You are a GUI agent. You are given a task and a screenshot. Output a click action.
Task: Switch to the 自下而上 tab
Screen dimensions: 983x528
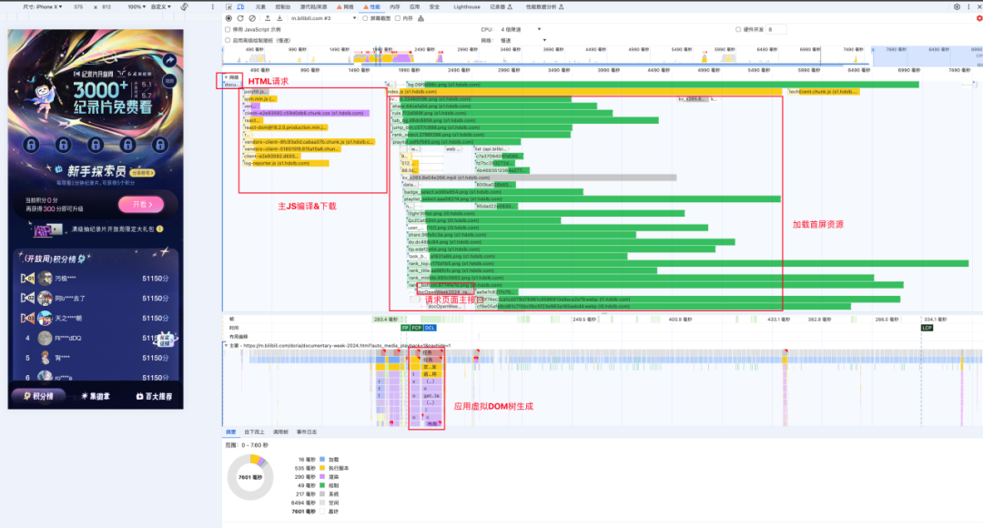click(x=254, y=432)
